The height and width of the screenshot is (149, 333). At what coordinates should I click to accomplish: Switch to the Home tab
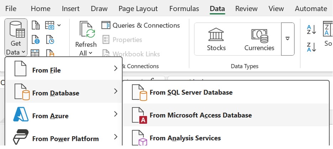pos(41,8)
